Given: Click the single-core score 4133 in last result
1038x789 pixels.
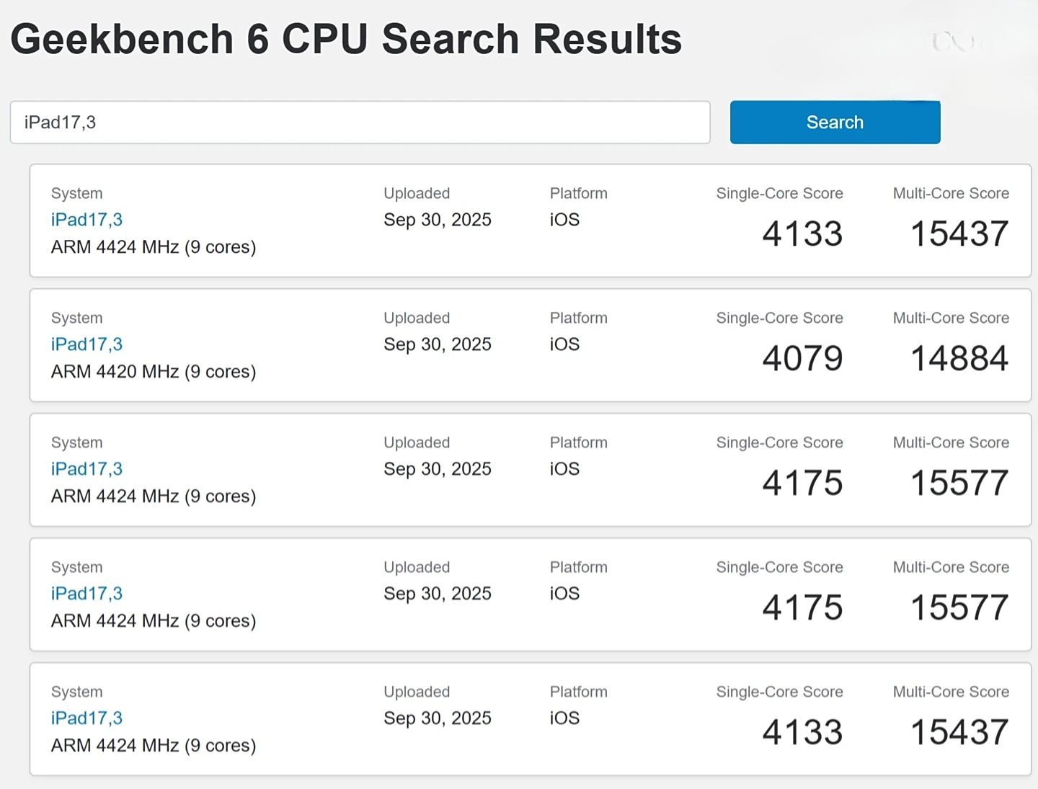Looking at the screenshot, I should pyautogui.click(x=802, y=731).
